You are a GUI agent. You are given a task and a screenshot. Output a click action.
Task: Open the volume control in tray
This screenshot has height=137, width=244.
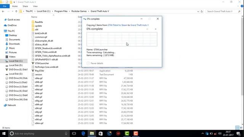point(220,134)
